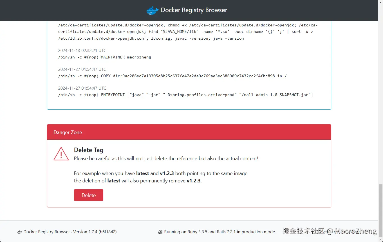Image resolution: width=383 pixels, height=242 pixels.
Task: Select the "Danger Zone" panel header text
Action: 68,132
